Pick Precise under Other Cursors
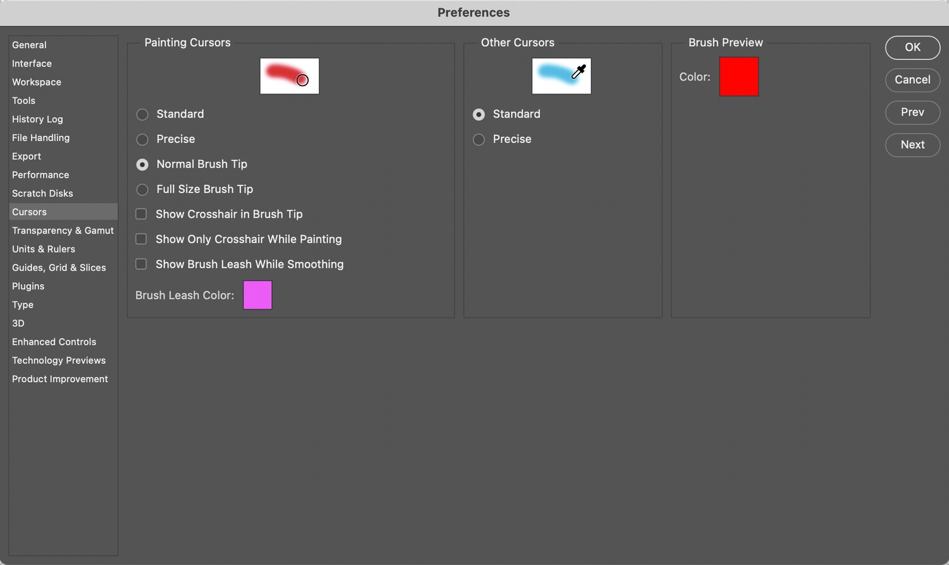The image size is (949, 565). pos(479,139)
